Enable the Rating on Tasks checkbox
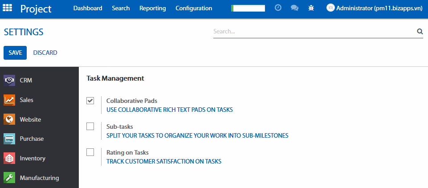 click(90, 152)
